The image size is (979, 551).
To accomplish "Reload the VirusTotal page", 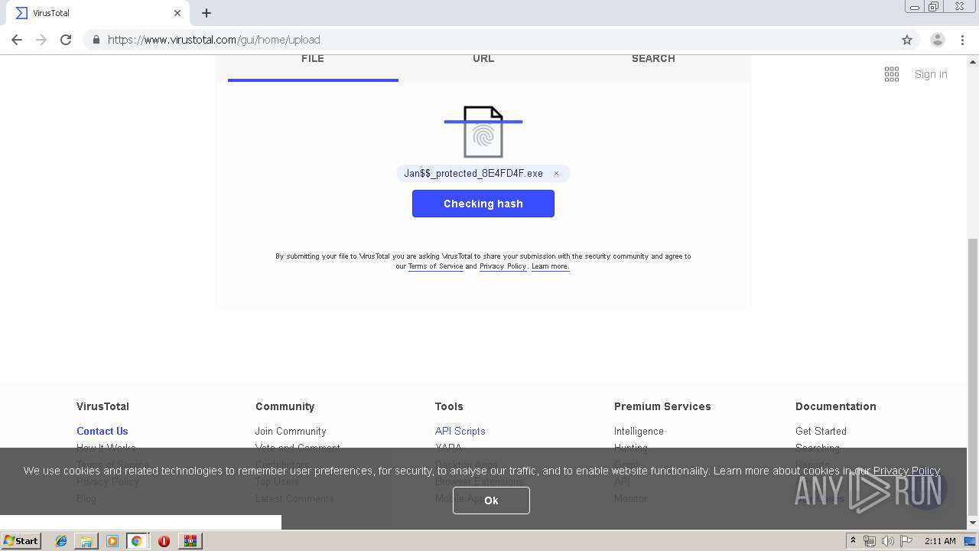I will pos(66,40).
